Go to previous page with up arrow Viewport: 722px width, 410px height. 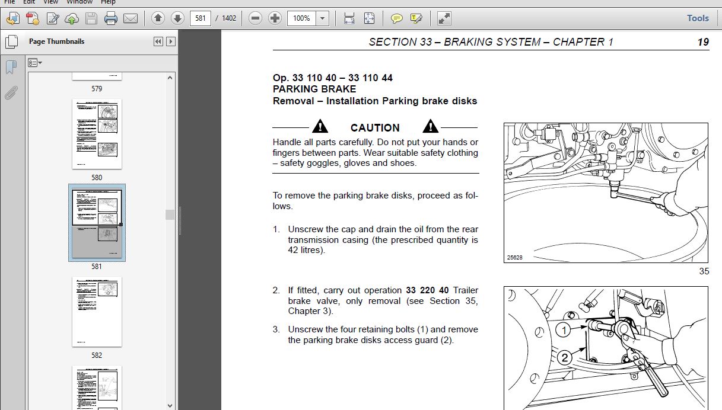(158, 18)
